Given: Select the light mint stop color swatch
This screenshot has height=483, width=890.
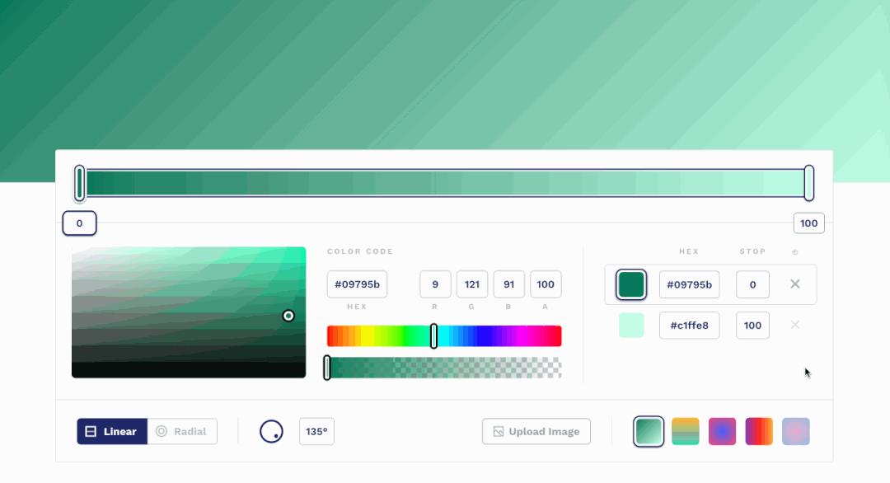Looking at the screenshot, I should 631,325.
